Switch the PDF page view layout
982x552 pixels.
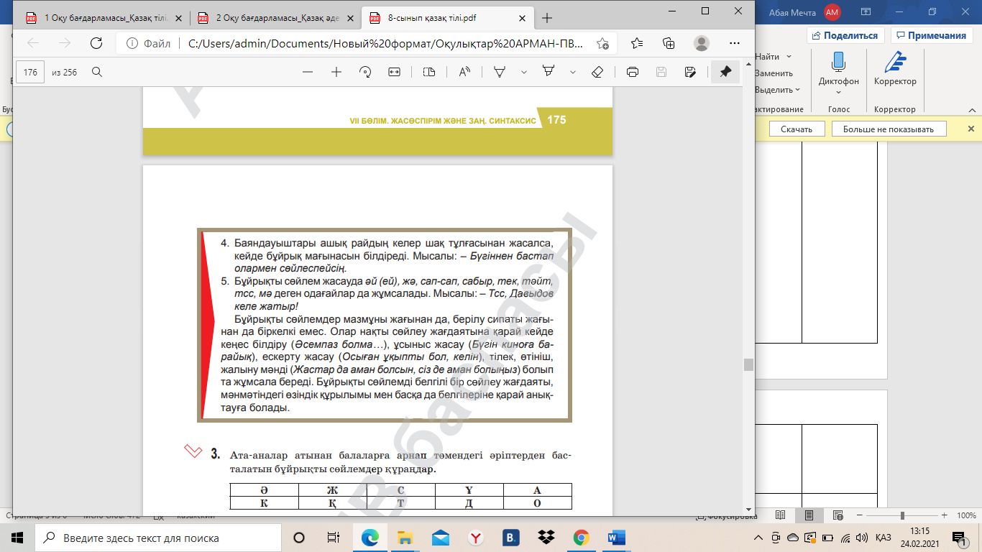coord(429,72)
